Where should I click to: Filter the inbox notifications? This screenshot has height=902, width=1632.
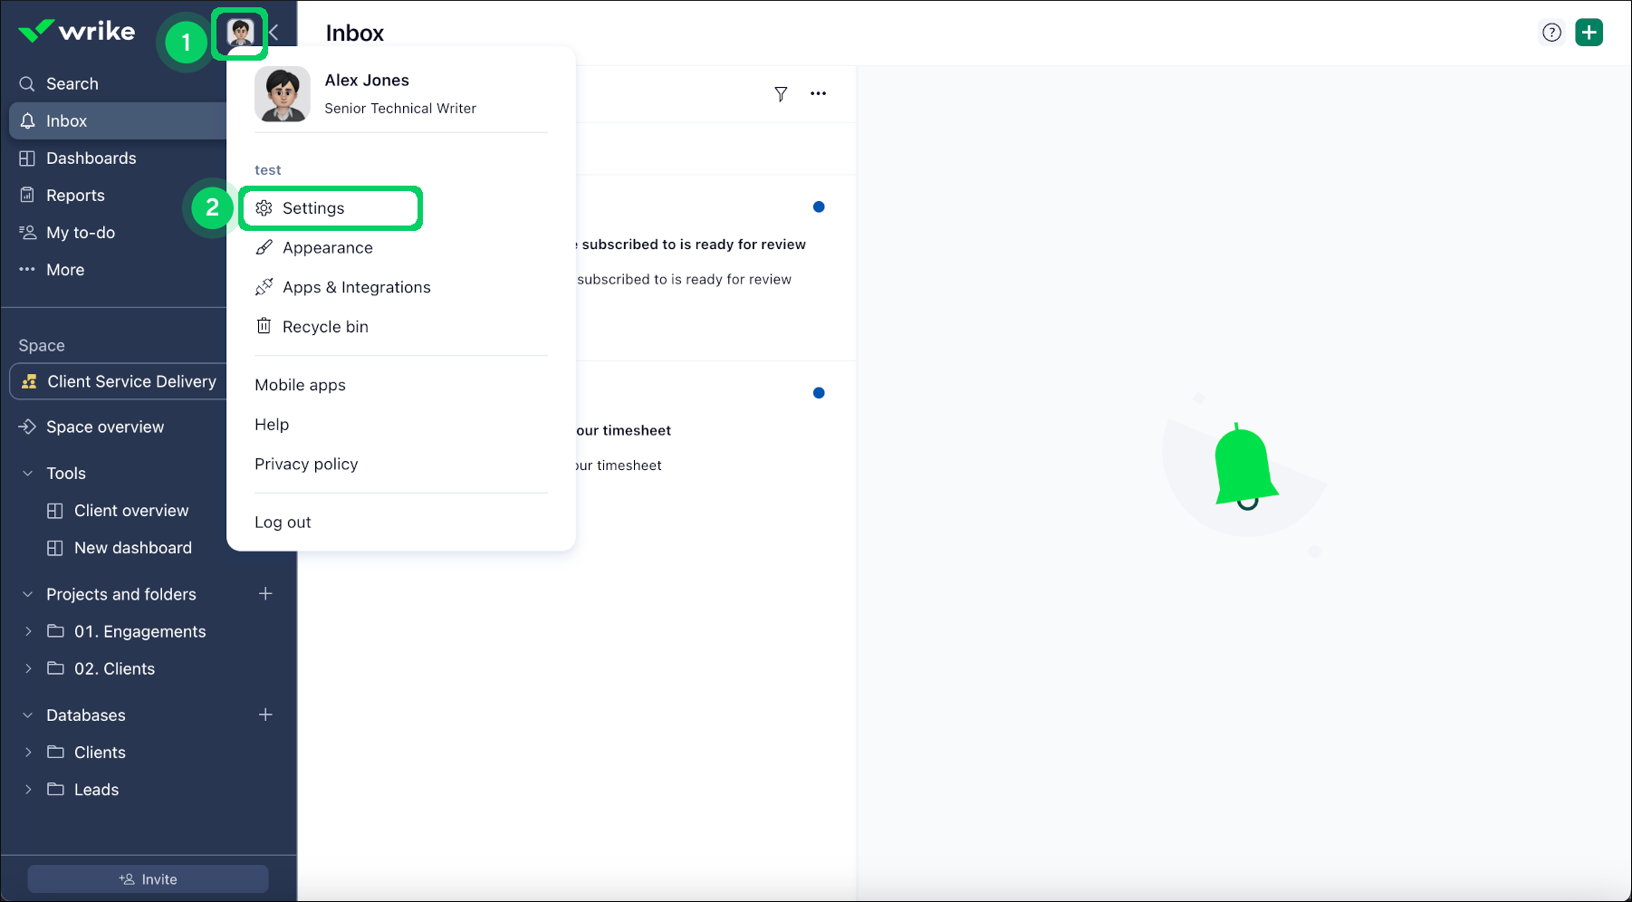(x=781, y=93)
